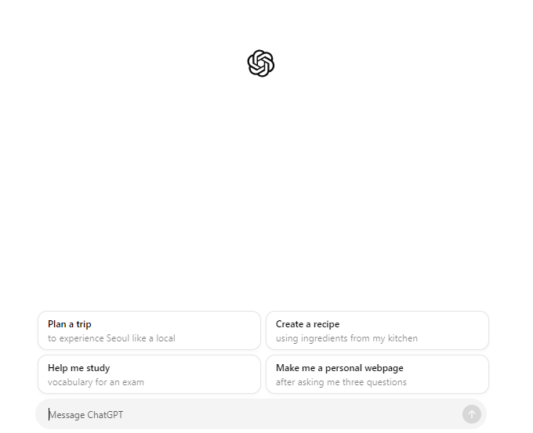Click the bold 'Help me study' heading
533x433 pixels.
click(79, 368)
